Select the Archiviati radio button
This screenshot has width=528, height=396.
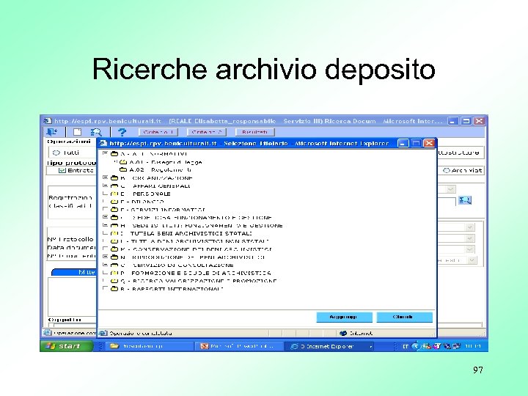coord(447,170)
